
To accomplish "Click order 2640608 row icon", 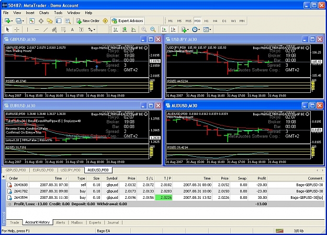I will (x=9, y=185).
